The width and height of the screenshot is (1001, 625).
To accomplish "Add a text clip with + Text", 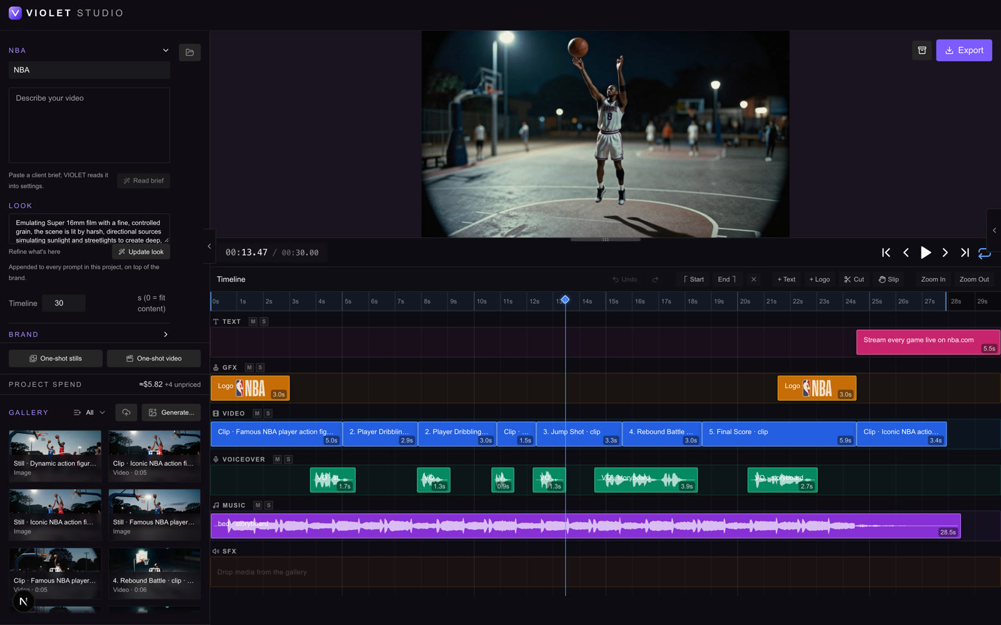I will 786,279.
